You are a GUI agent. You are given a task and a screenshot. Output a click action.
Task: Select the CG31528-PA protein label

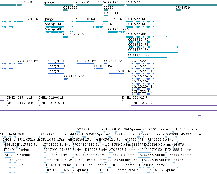(x=28, y=61)
